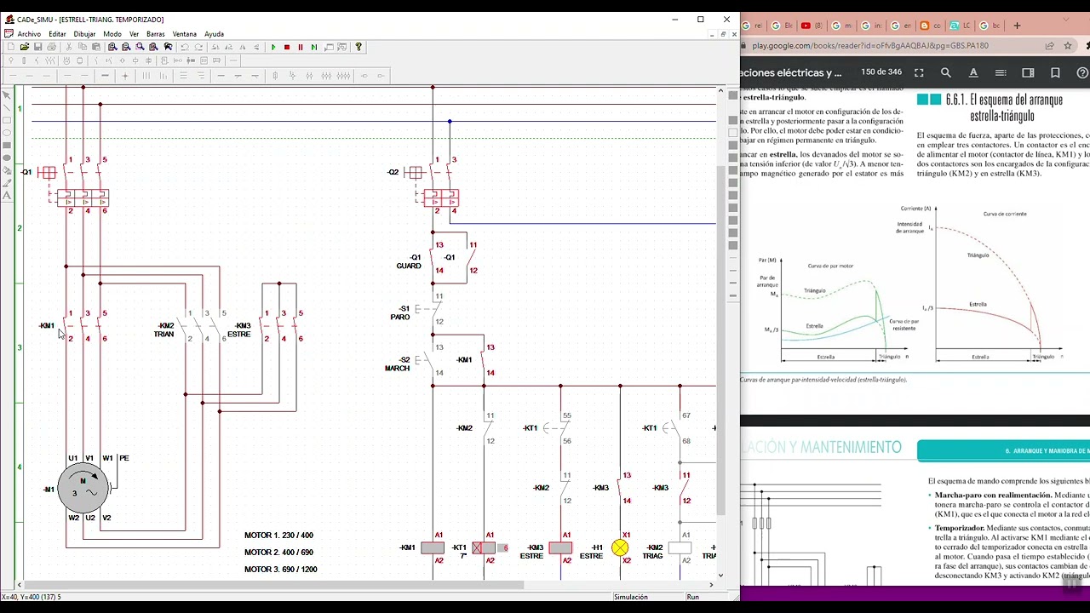Screen dimensions: 1090x613
Task: Add bookmark in Google Books reader
Action: [1055, 73]
